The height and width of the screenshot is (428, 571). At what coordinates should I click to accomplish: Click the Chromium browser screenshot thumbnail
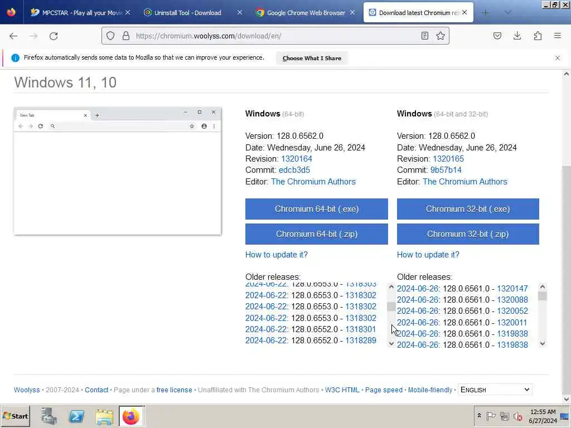click(117, 171)
